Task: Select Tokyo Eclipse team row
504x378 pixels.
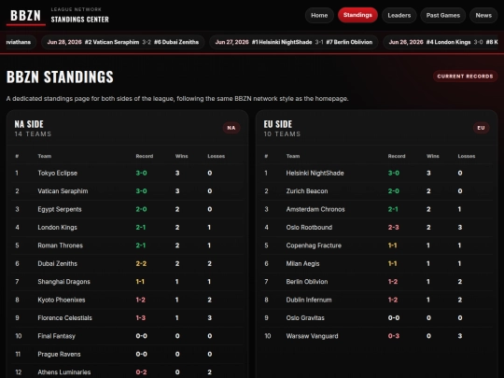Action: (x=128, y=173)
